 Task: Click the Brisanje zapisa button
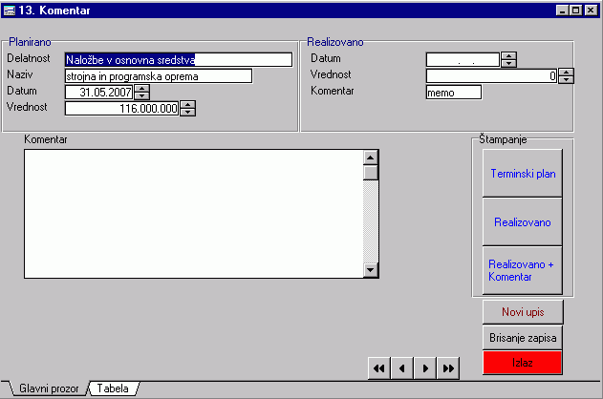pos(523,338)
